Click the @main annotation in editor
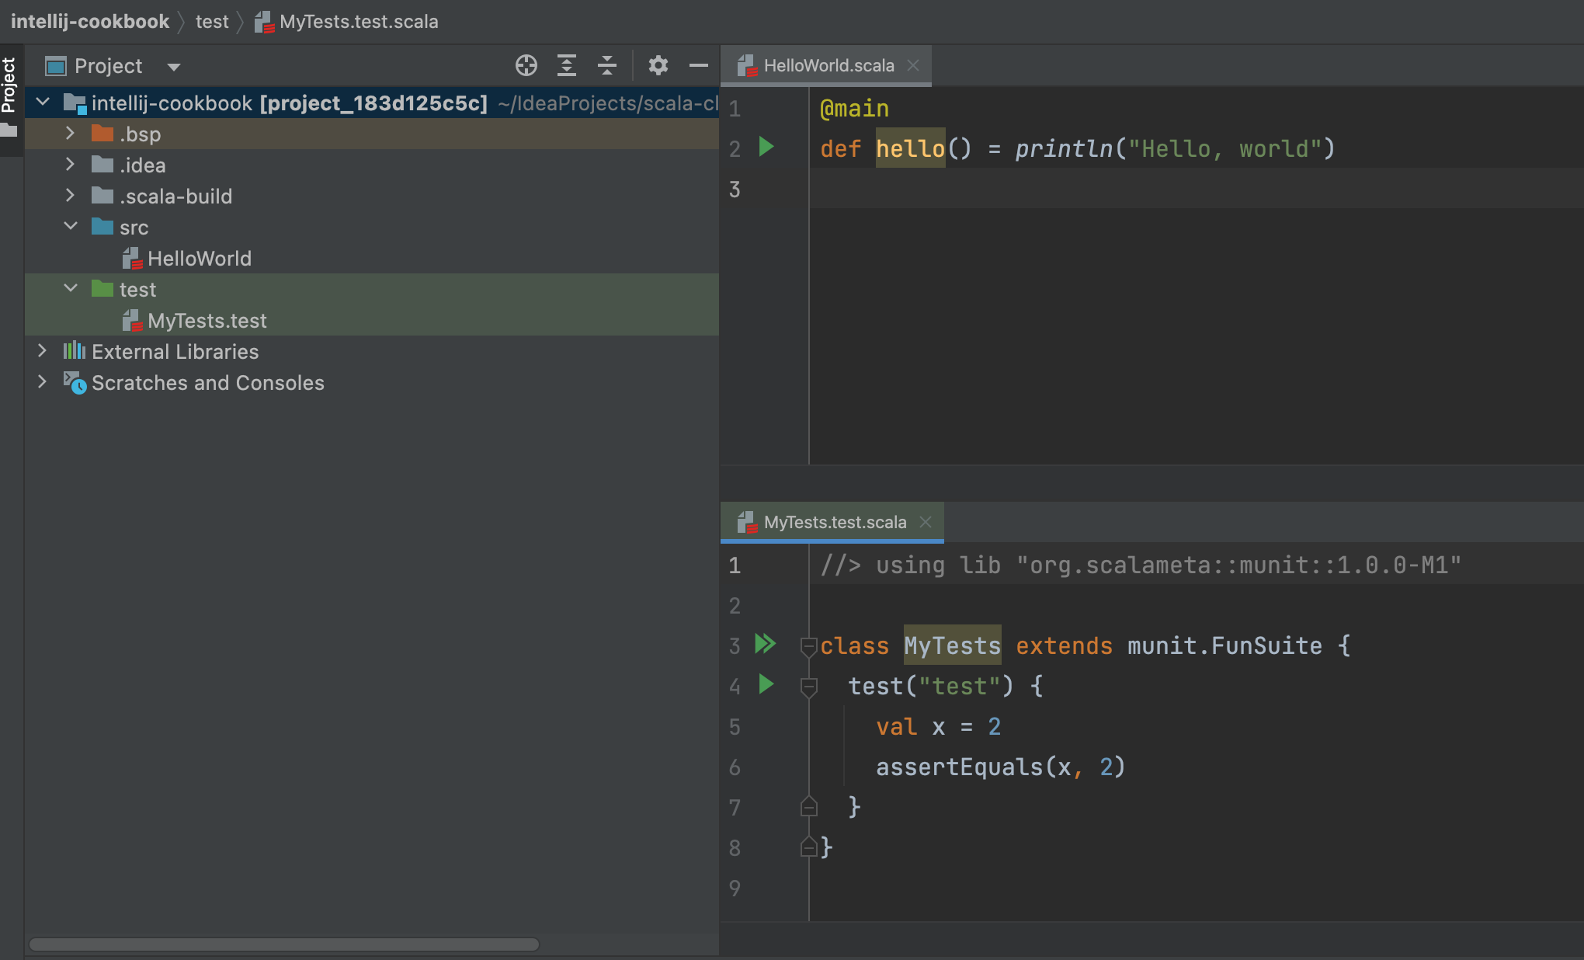 (854, 109)
